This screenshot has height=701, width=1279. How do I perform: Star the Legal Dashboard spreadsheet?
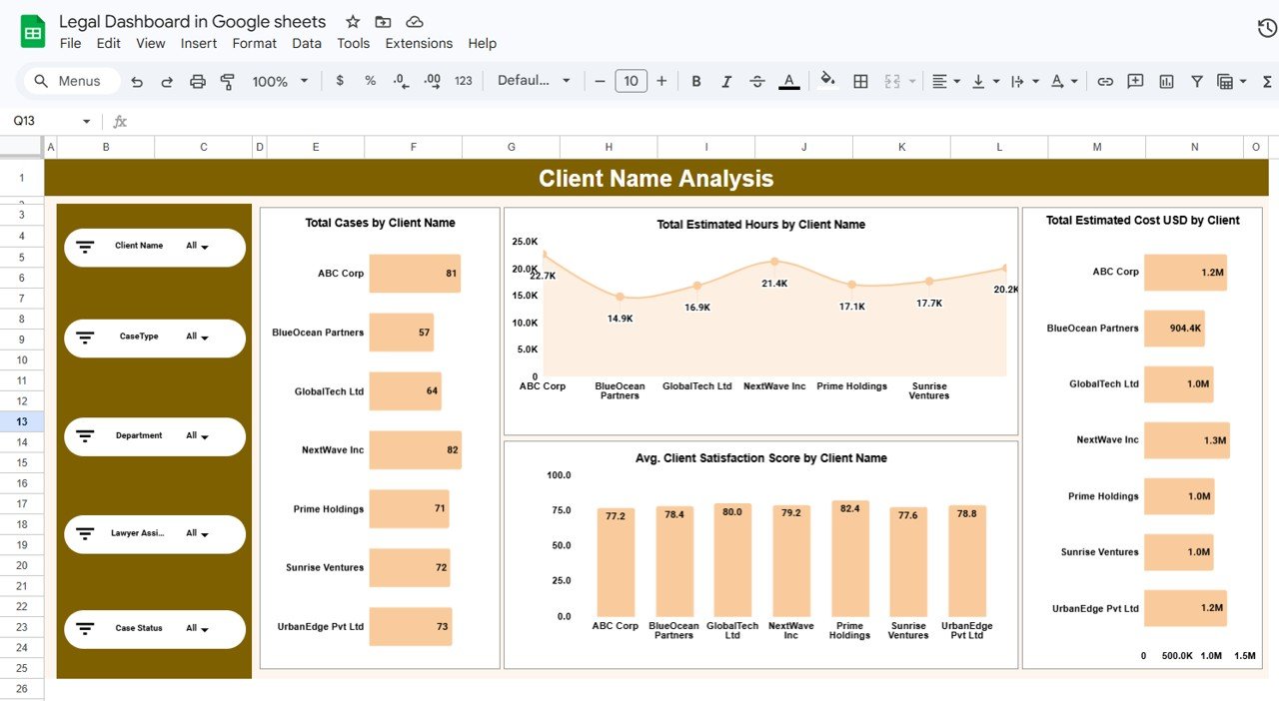coord(351,21)
